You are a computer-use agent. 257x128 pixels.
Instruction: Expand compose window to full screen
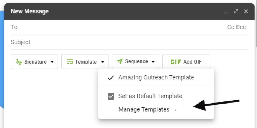click(x=236, y=11)
